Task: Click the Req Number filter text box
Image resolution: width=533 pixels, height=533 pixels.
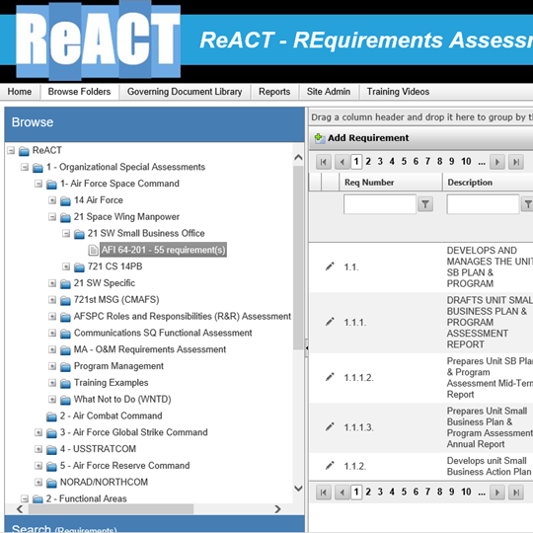Action: coord(380,204)
